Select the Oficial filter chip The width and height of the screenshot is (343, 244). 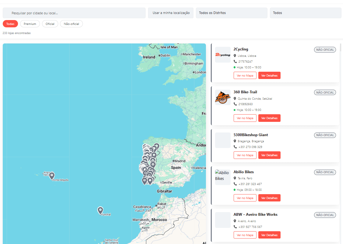[x=50, y=24]
